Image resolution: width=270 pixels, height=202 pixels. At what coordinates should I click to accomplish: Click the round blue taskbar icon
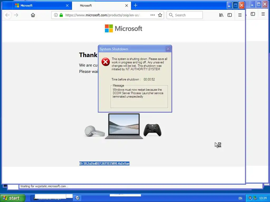[77, 198]
